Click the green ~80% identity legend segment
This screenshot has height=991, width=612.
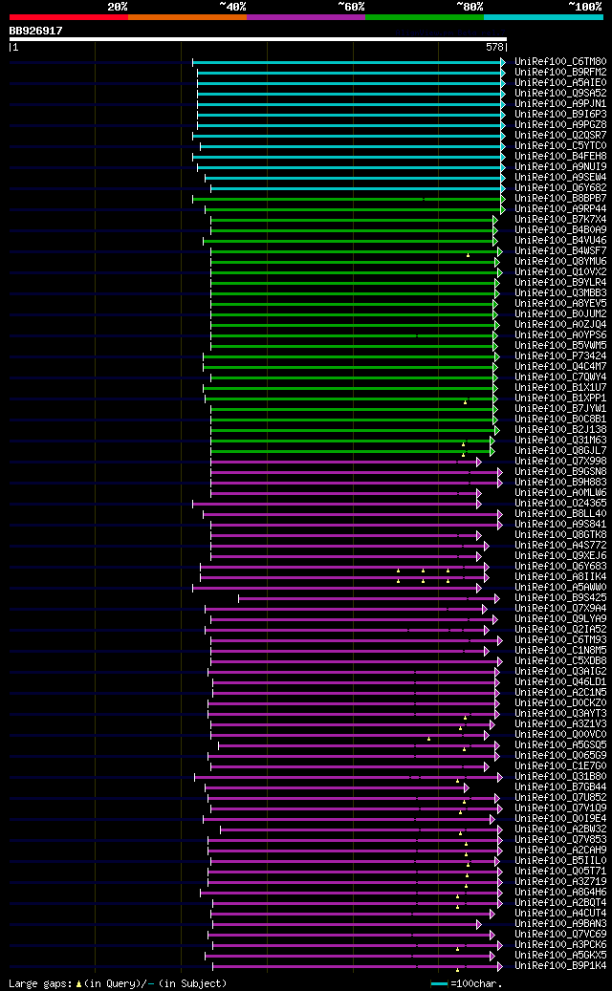[x=425, y=17]
